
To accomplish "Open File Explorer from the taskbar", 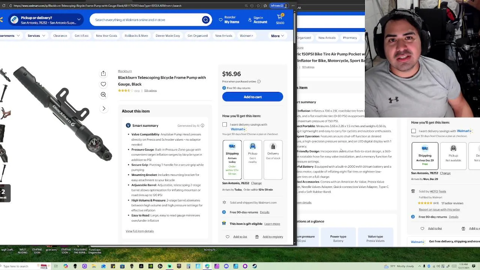I will 94,266.
